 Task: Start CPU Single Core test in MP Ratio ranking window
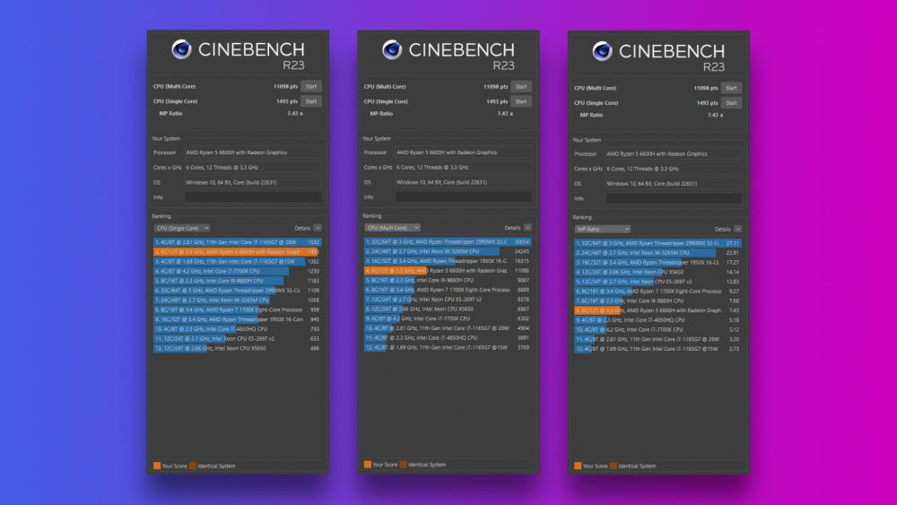(x=732, y=103)
